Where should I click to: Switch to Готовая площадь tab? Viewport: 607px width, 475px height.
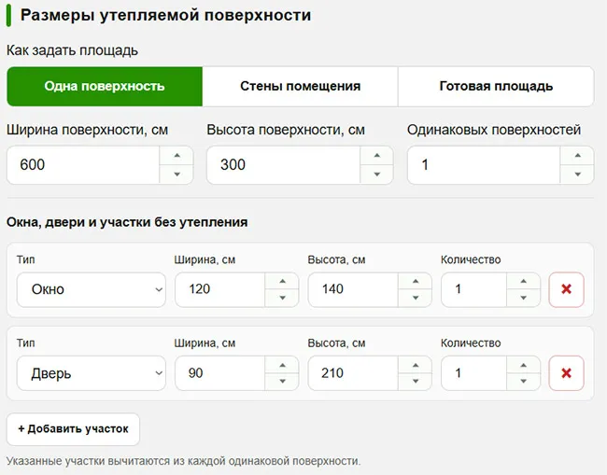point(496,86)
